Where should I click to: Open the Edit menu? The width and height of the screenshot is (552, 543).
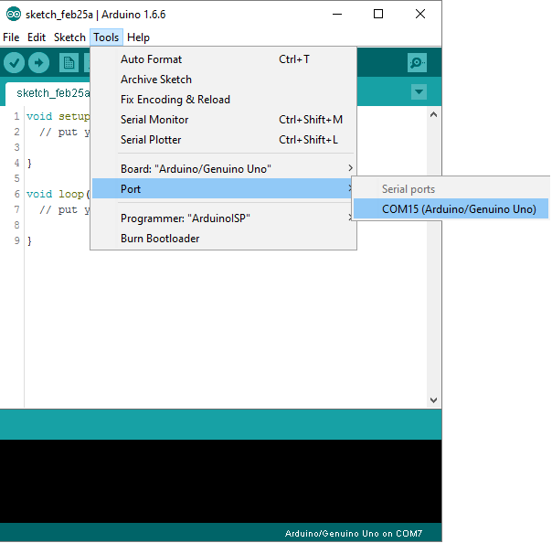pyautogui.click(x=37, y=37)
